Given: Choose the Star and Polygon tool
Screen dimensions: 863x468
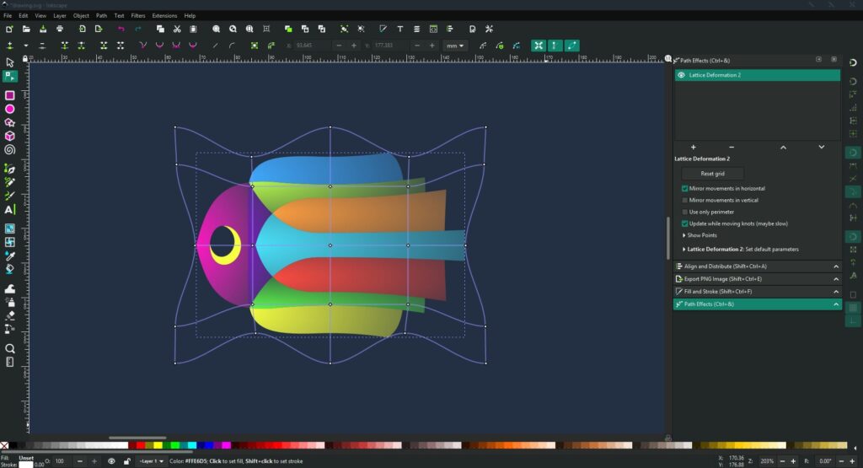Looking at the screenshot, I should tap(10, 122).
